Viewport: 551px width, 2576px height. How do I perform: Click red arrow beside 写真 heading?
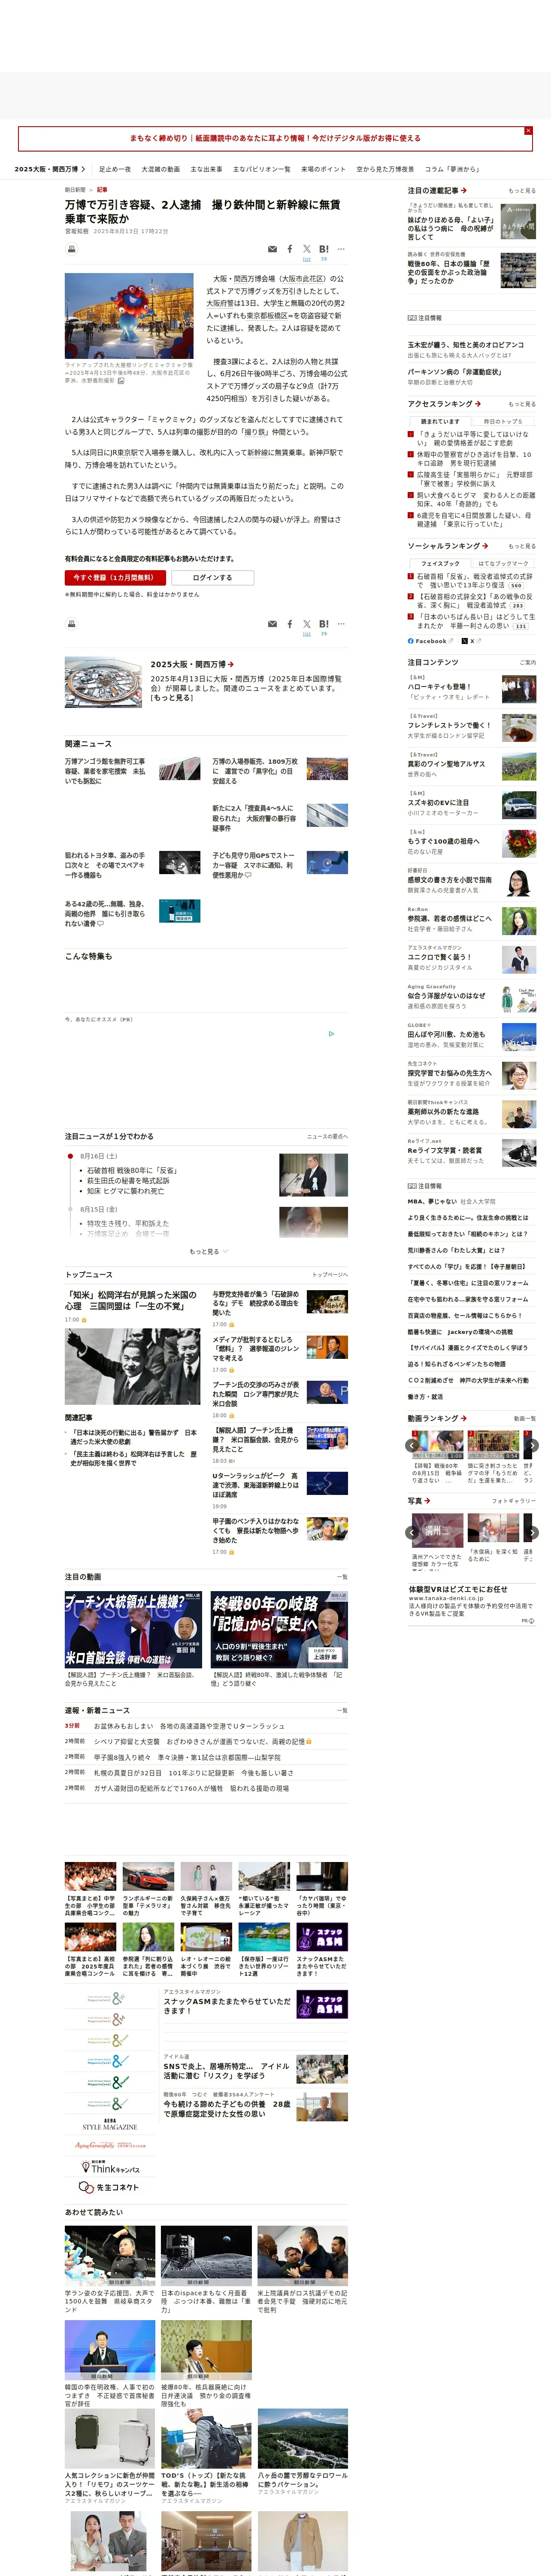point(428,1500)
